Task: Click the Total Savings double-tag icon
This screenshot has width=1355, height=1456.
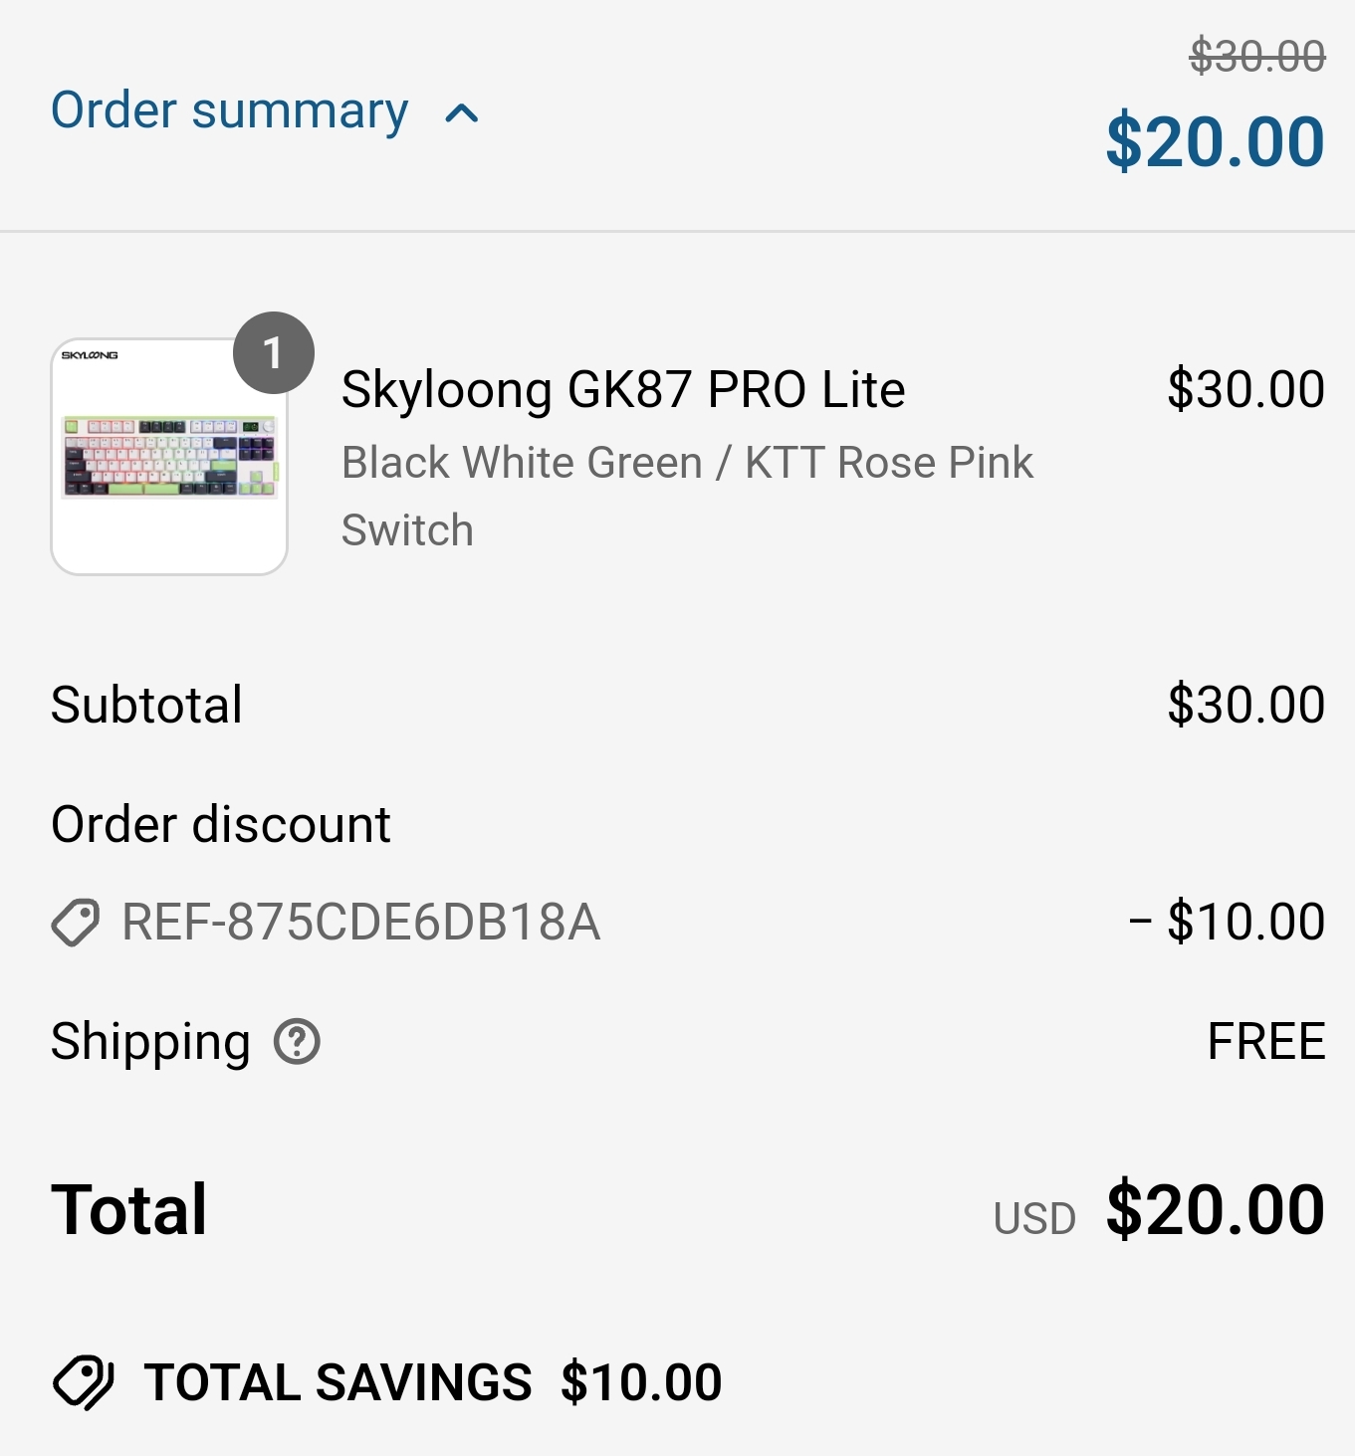Action: coord(84,1382)
